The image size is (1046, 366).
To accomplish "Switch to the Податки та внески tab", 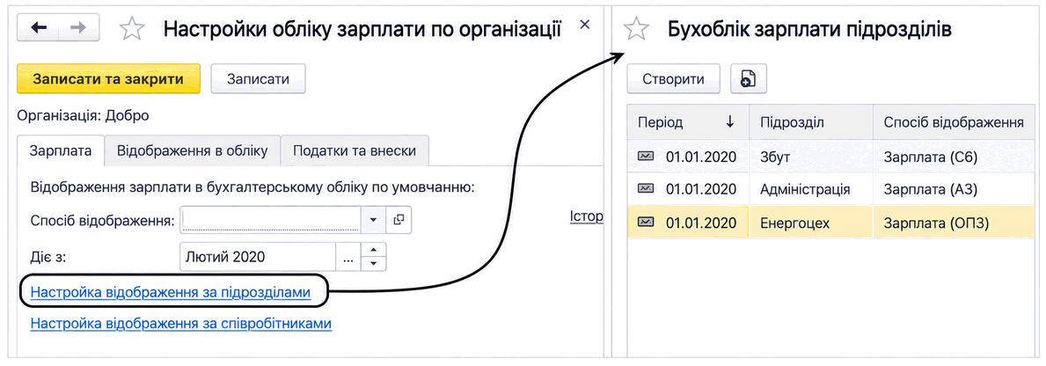I will tap(355, 150).
